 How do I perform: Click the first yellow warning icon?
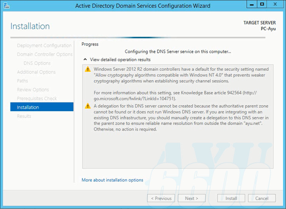tap(88, 69)
